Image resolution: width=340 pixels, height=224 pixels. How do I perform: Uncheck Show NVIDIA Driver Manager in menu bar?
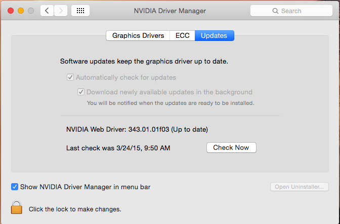[x=15, y=187]
